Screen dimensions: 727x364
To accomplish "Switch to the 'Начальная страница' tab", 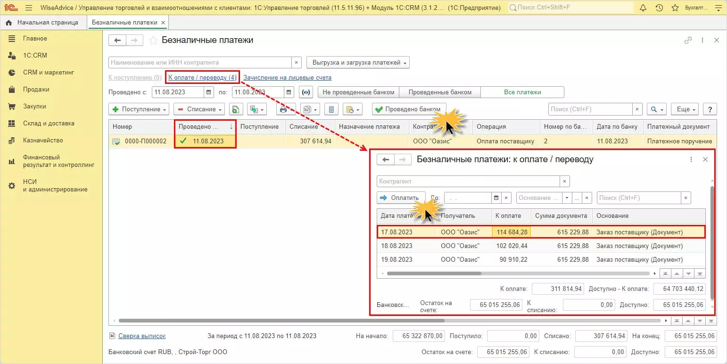I will pyautogui.click(x=47, y=23).
